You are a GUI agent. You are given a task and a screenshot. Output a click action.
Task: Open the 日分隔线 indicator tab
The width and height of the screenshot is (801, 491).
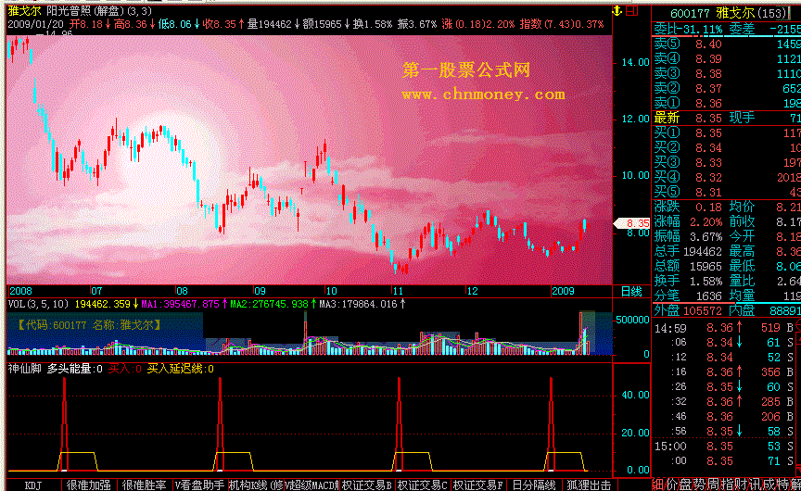tap(533, 485)
